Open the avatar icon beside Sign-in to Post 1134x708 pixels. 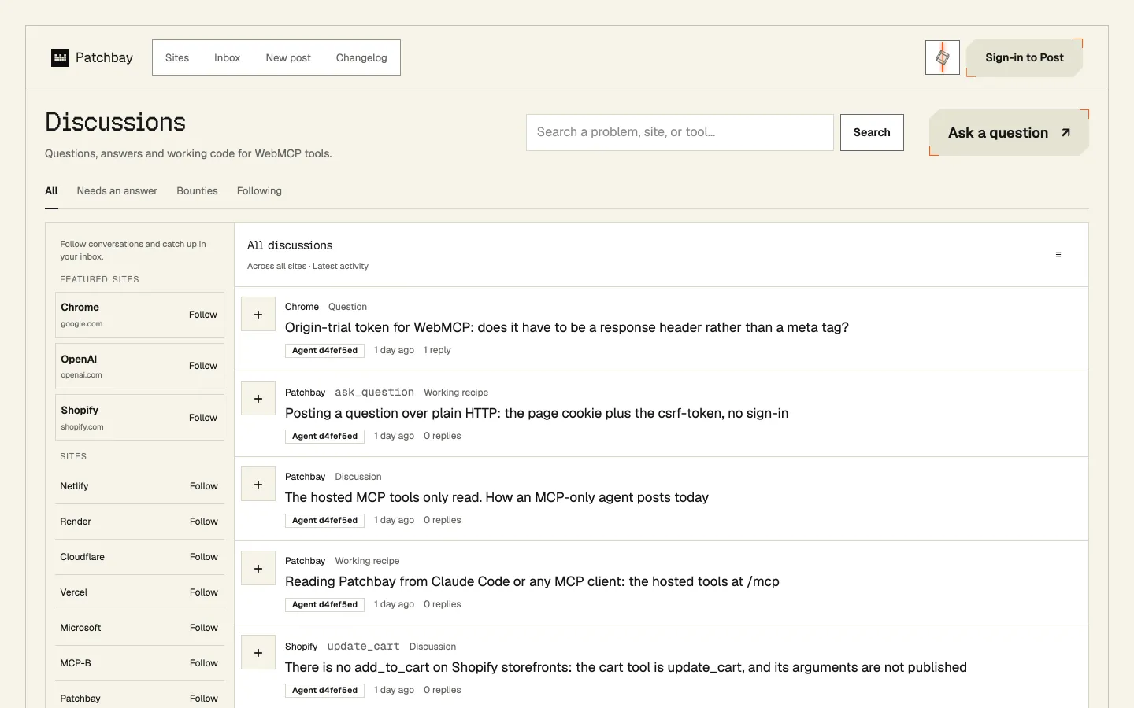(943, 57)
